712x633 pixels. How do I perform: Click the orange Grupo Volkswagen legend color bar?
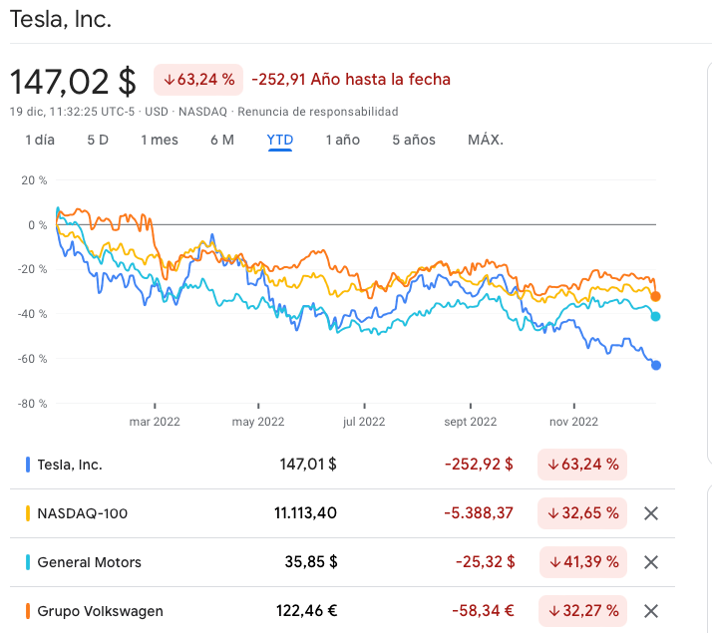click(27, 611)
